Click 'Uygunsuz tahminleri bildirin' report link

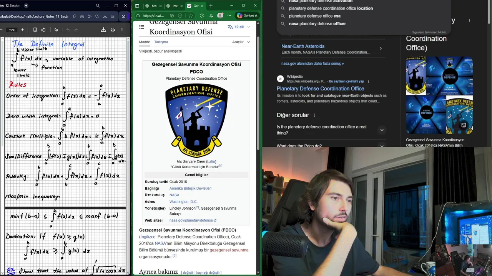429,32
